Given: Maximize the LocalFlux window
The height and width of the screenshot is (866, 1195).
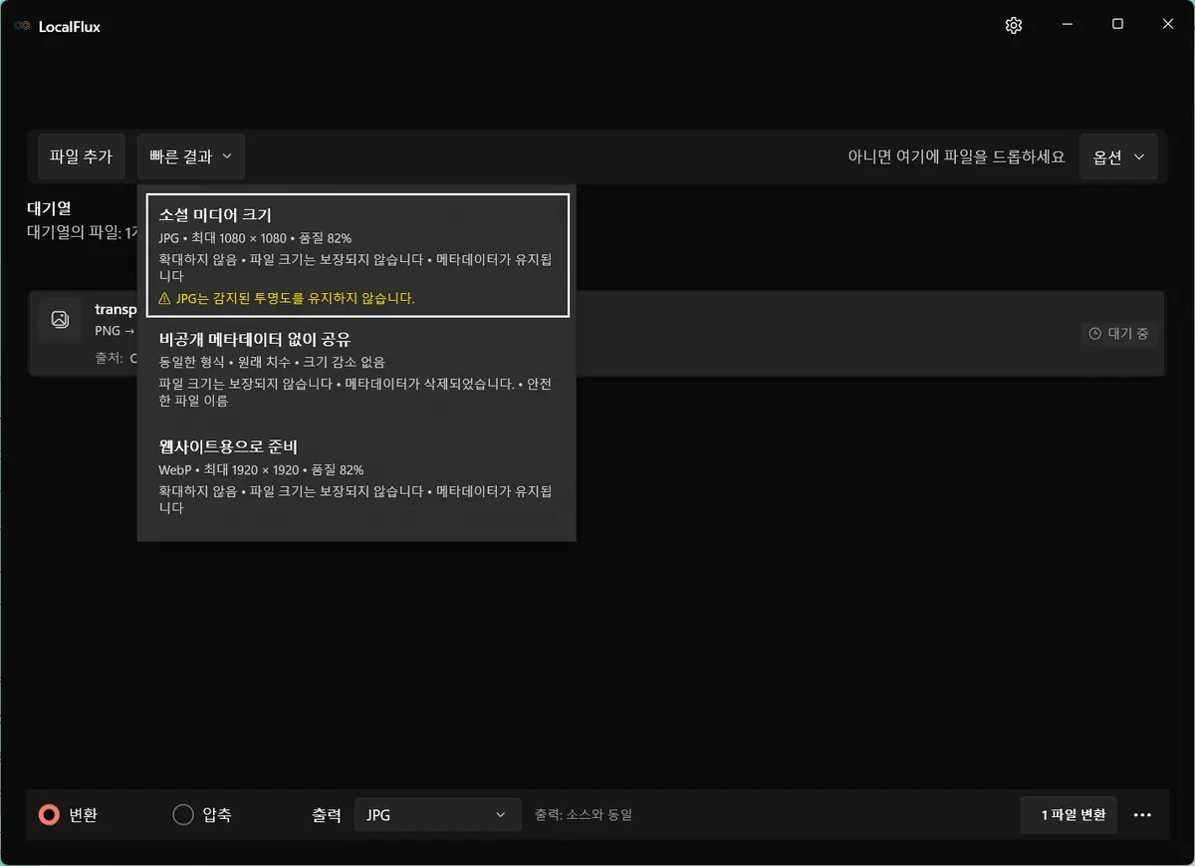Looking at the screenshot, I should (x=1117, y=25).
